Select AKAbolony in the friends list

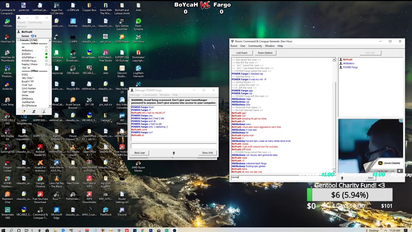tap(27, 51)
